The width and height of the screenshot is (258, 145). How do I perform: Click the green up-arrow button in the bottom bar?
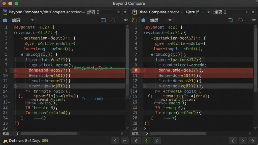click(x=147, y=141)
